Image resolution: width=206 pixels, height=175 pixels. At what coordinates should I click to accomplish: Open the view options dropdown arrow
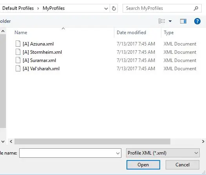[170, 21]
